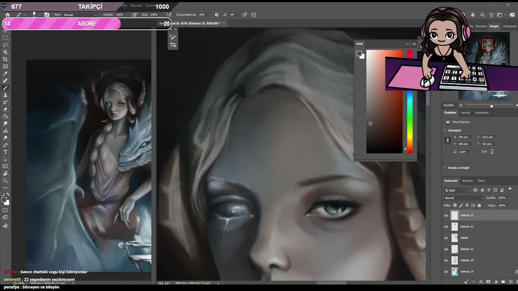Select the Hand tool
Image resolution: width=518 pixels, height=291 pixels.
[x=5, y=174]
